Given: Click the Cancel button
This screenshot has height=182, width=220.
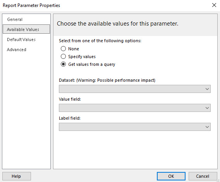Looking at the screenshot, I should [203, 176].
